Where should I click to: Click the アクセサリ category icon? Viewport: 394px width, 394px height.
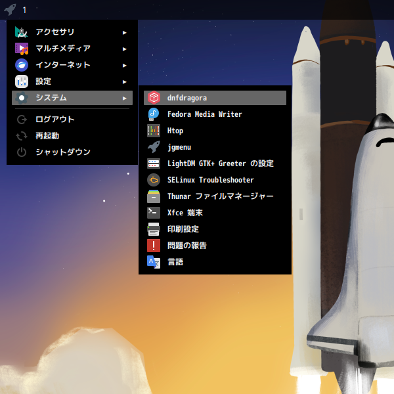(x=22, y=32)
